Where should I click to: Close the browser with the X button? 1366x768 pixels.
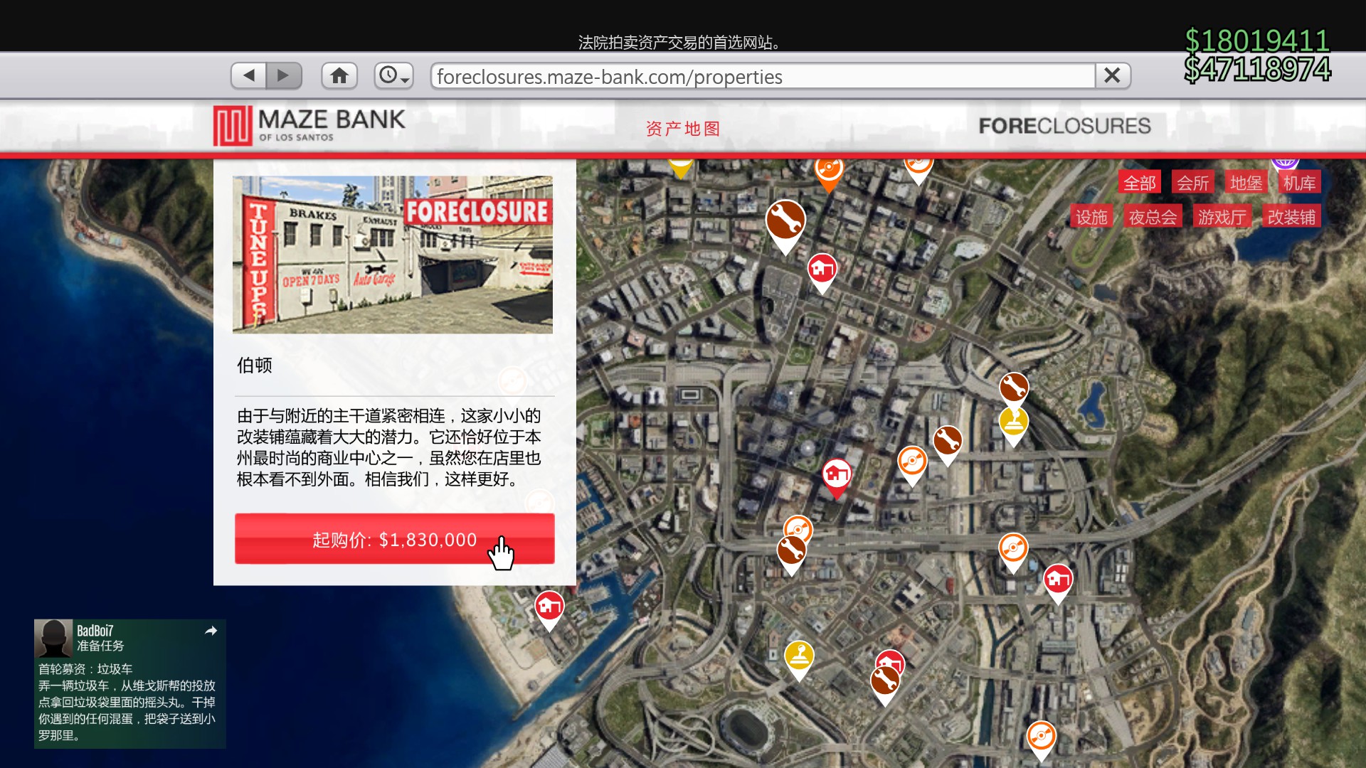[1113, 75]
